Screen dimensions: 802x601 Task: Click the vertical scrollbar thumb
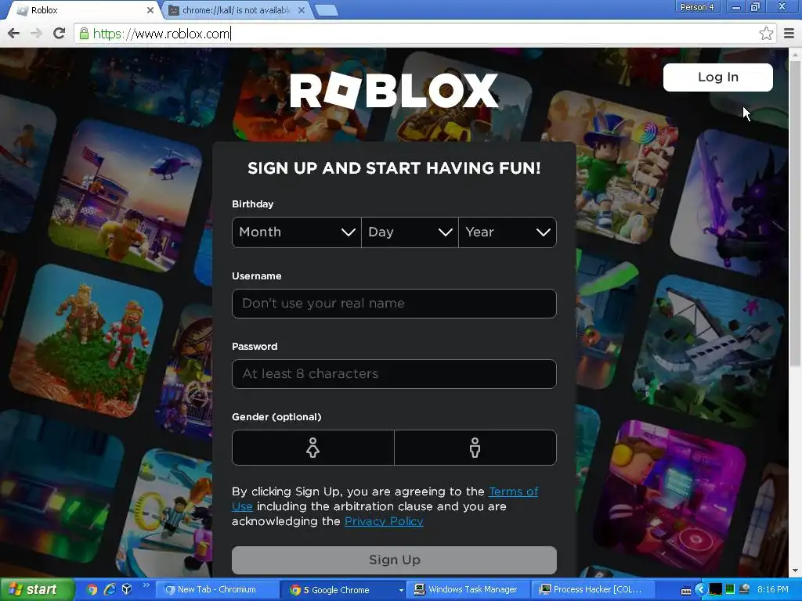tap(796, 212)
